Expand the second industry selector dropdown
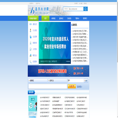118x118 pixels. 57,81
